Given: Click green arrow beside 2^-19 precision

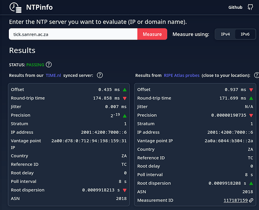Looking at the screenshot, I should 125,116.
